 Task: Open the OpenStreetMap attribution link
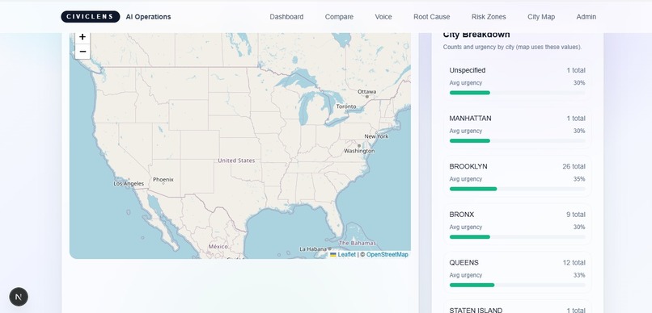tap(387, 255)
